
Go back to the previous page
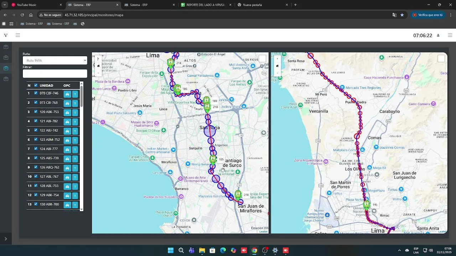pos(5,15)
